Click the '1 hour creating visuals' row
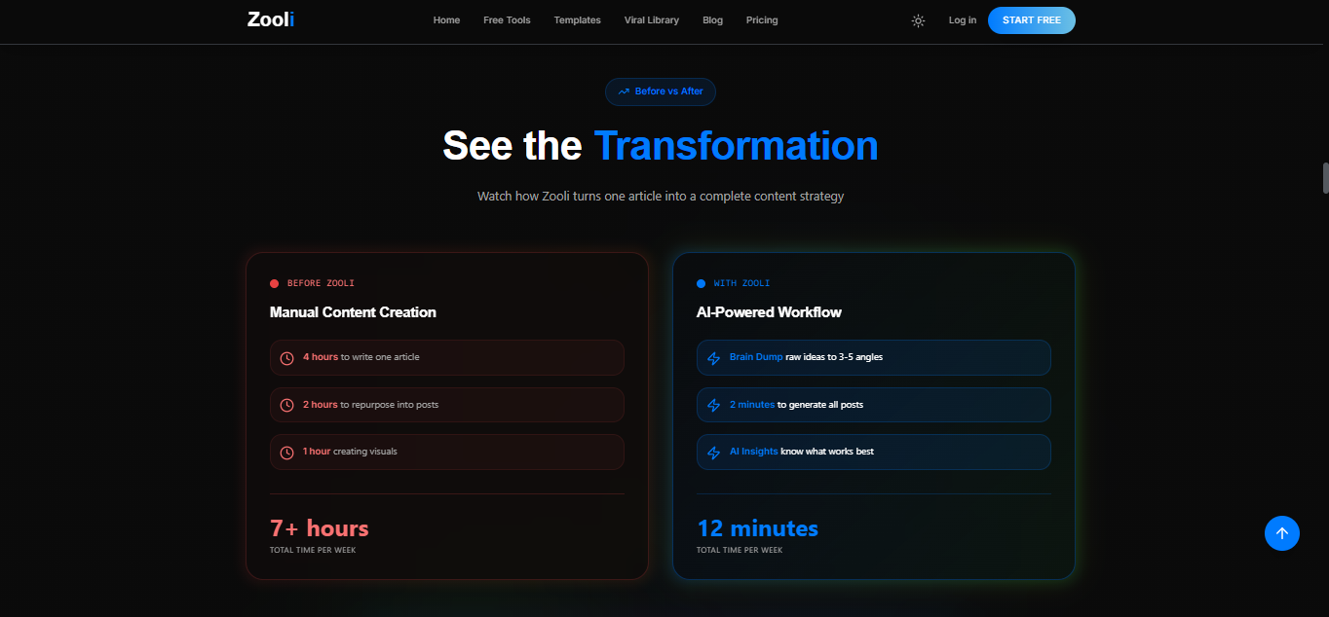Screen dimensions: 1329x617 click(x=447, y=452)
